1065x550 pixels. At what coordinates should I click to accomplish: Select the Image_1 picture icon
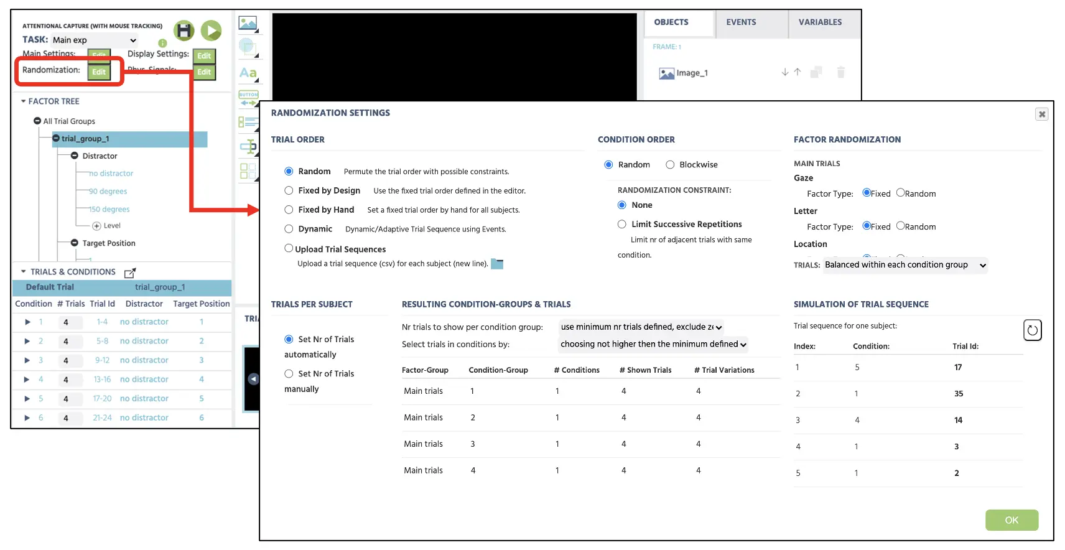[666, 73]
